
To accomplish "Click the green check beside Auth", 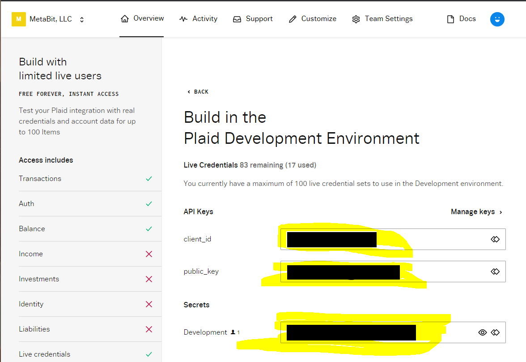I will point(149,204).
